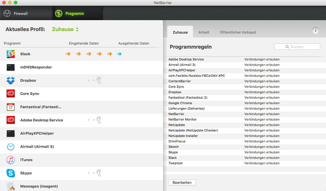Select Skype in Programmregeln list
The image size is (326, 191).
[244, 152]
